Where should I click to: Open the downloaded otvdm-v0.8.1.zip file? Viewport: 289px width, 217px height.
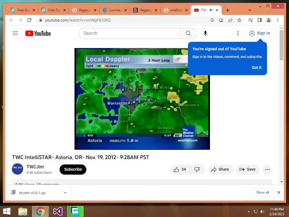coord(32,193)
